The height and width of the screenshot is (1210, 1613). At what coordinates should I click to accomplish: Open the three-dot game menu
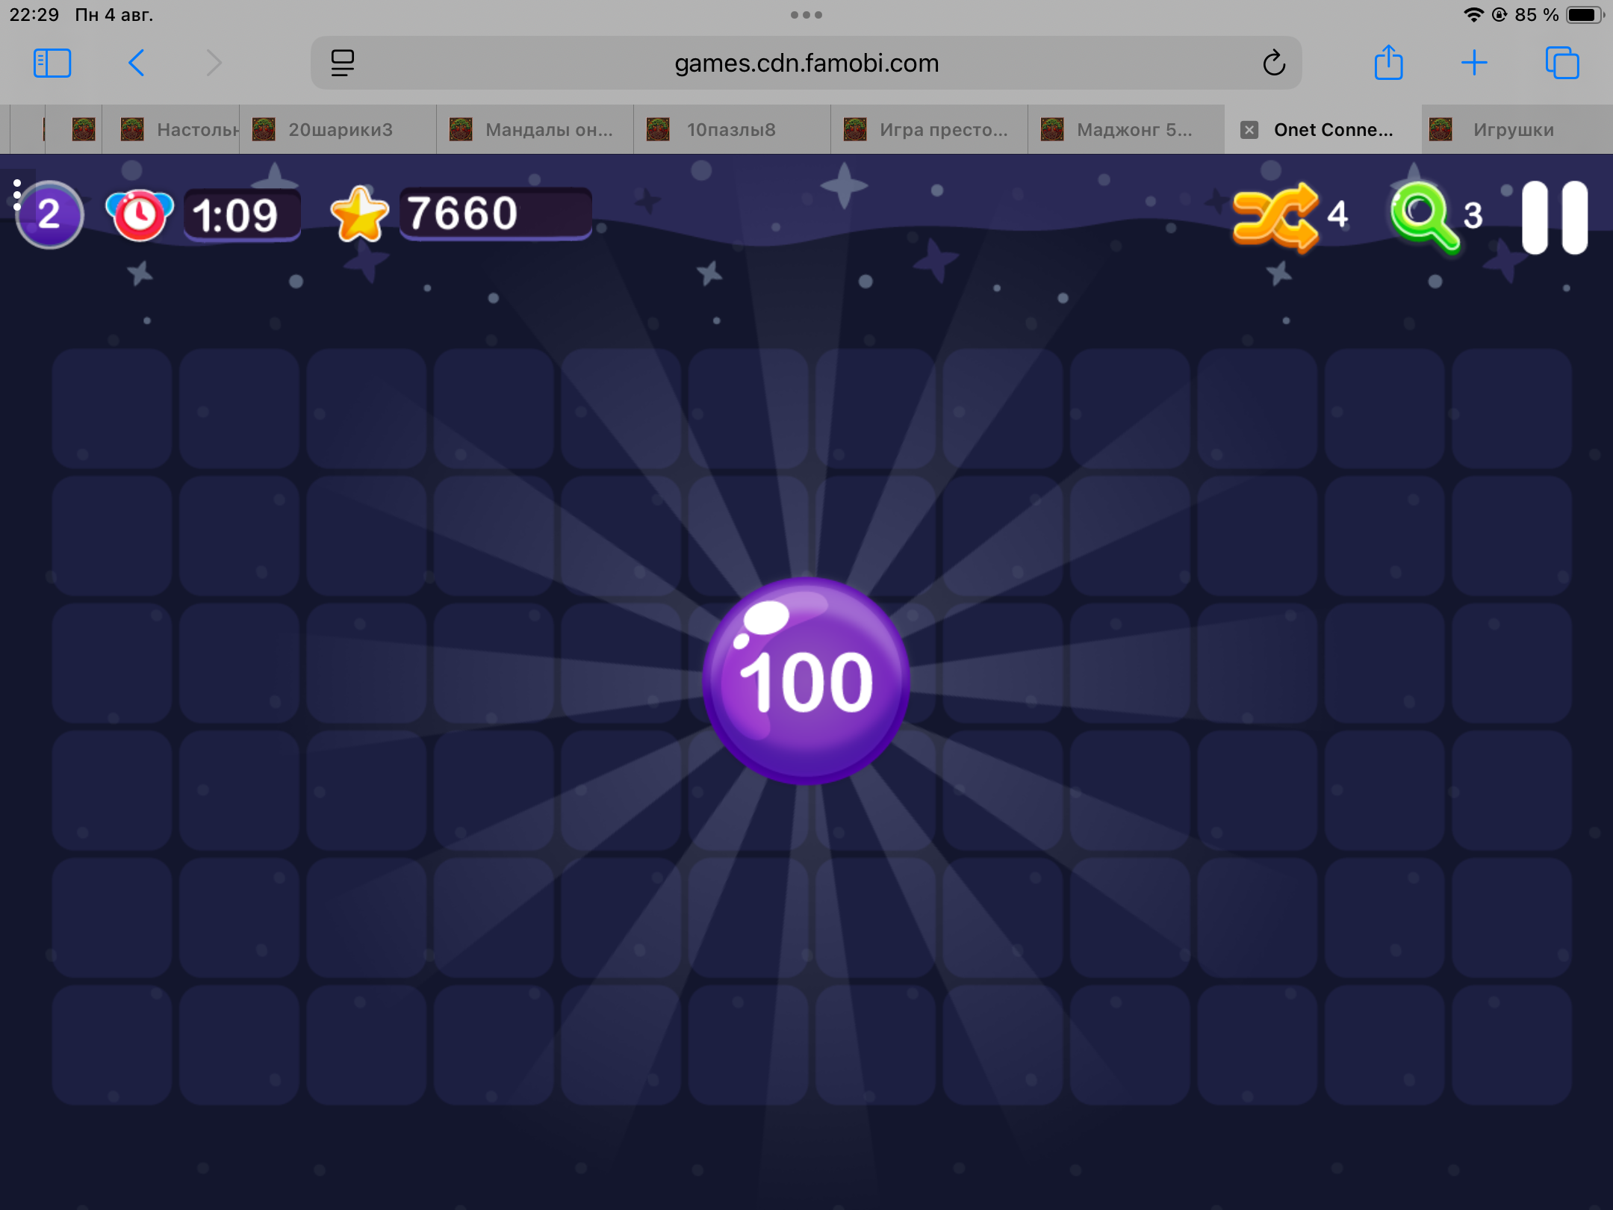tap(16, 195)
